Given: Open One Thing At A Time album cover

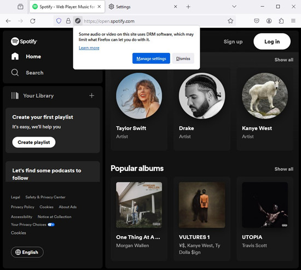Looking at the screenshot, I should click(139, 205).
